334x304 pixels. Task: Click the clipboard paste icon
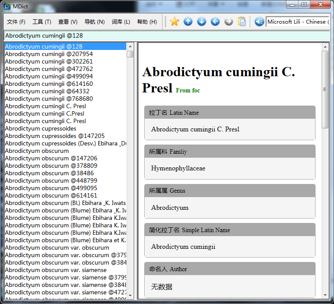[242, 21]
